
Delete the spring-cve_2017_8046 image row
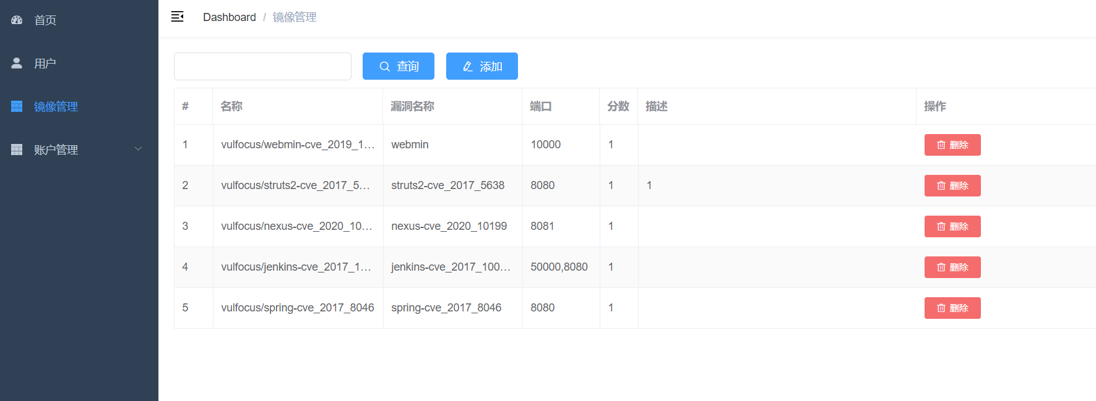coord(952,308)
